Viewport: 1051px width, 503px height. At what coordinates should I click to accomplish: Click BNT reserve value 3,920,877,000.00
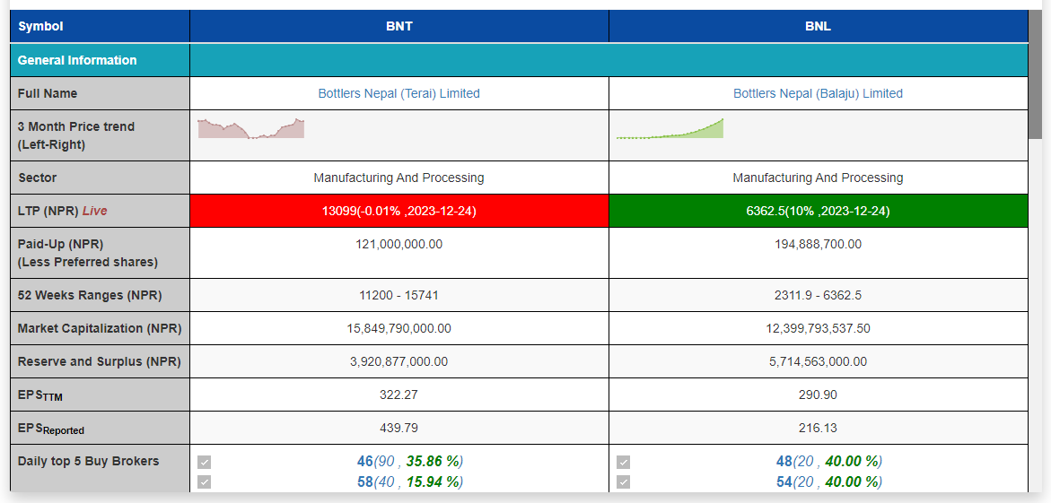tap(399, 361)
